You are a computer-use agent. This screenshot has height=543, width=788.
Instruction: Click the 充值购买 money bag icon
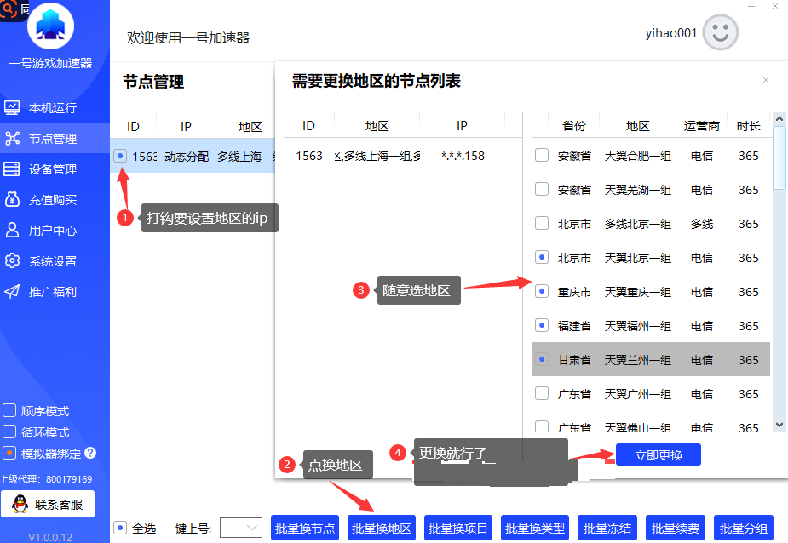(x=12, y=200)
